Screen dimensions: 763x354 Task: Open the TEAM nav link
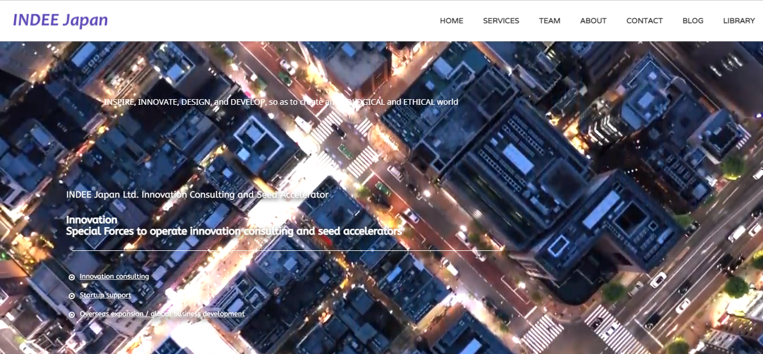(x=549, y=20)
